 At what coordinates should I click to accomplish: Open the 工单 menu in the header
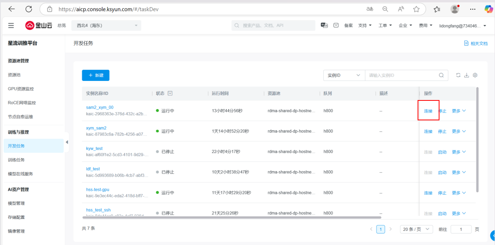click(x=385, y=25)
